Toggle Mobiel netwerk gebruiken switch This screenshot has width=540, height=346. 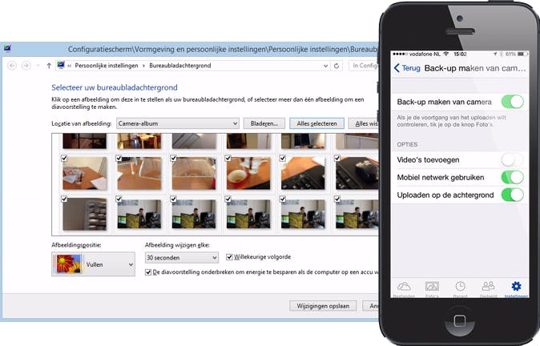point(513,177)
